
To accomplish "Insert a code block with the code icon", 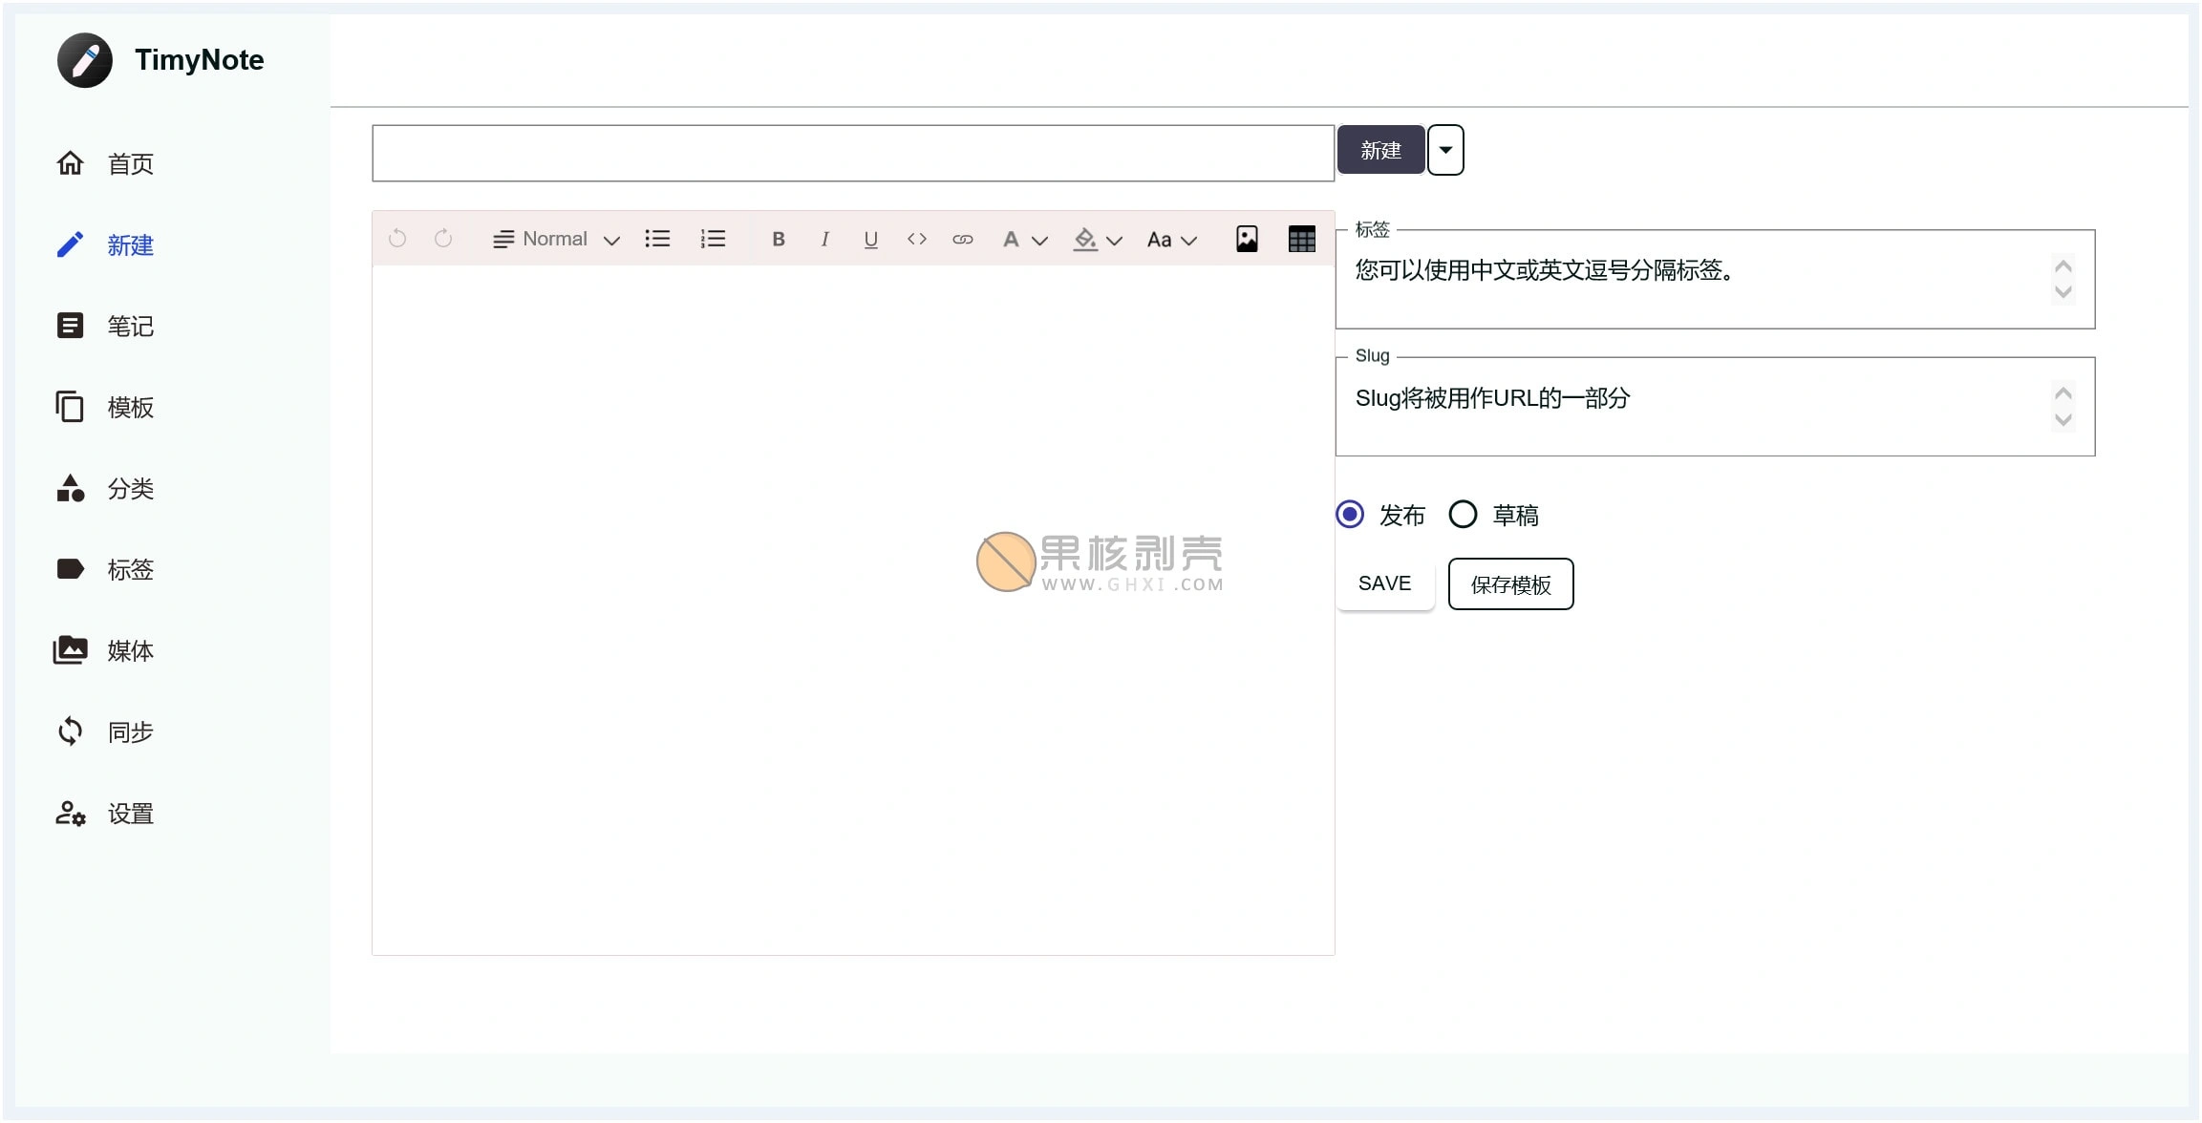I will click(x=916, y=240).
